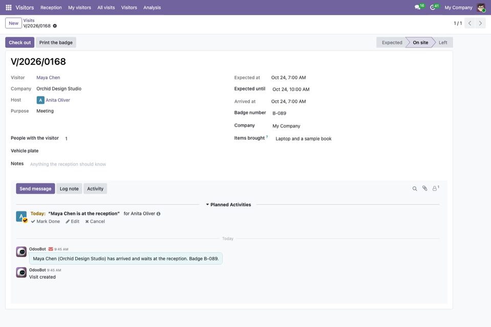Cancel the planned activity
491x327 pixels.
pyautogui.click(x=95, y=222)
